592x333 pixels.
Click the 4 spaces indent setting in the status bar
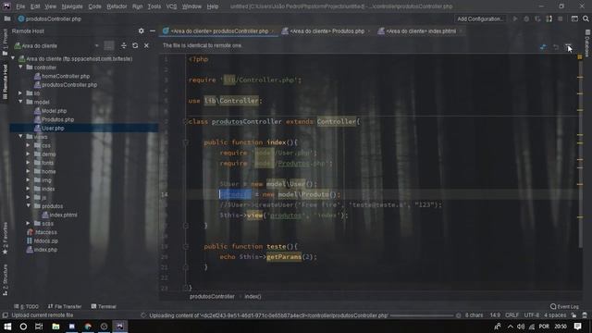(x=555, y=315)
